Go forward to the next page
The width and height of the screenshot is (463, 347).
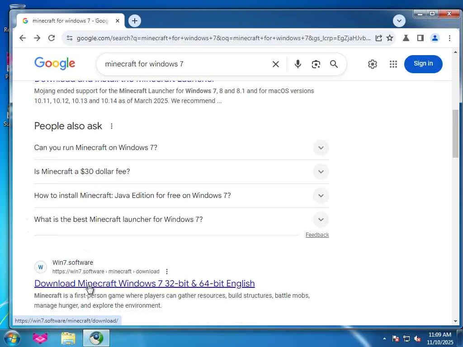(37, 38)
